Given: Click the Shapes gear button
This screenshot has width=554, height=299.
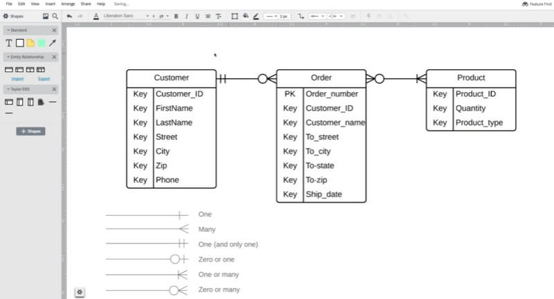Looking at the screenshot, I should click(13, 16).
